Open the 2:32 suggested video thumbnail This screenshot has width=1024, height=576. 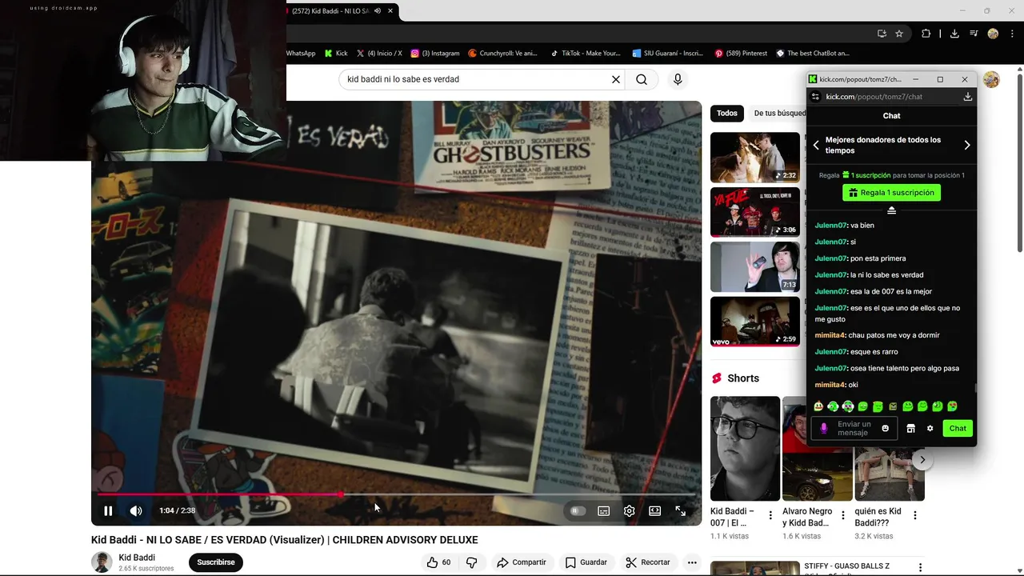[x=755, y=158]
